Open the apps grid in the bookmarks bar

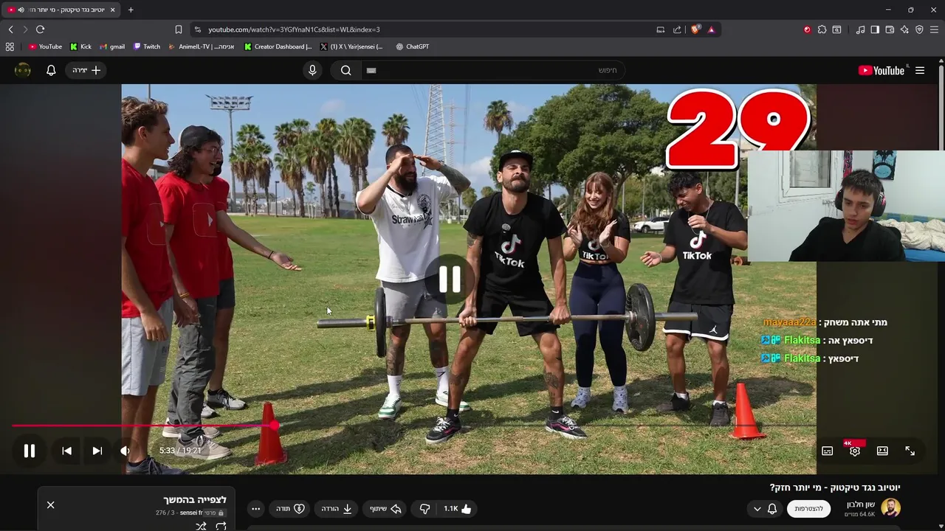[x=10, y=46]
